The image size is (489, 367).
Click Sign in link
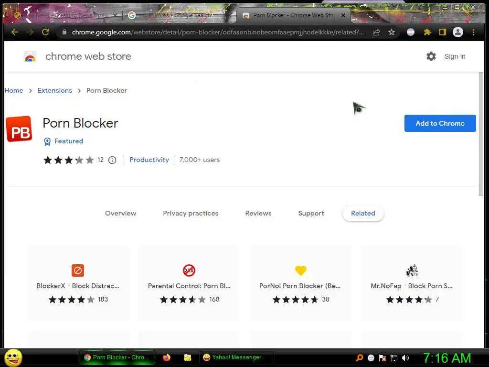455,56
